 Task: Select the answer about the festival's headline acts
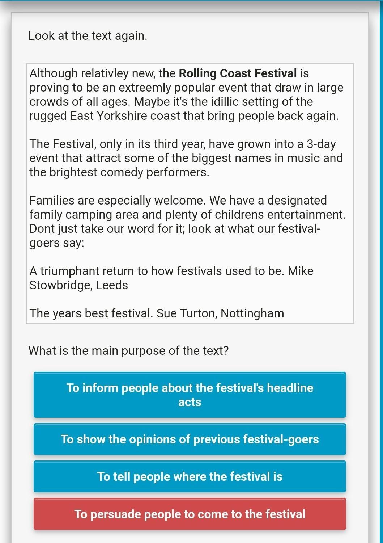pos(190,395)
